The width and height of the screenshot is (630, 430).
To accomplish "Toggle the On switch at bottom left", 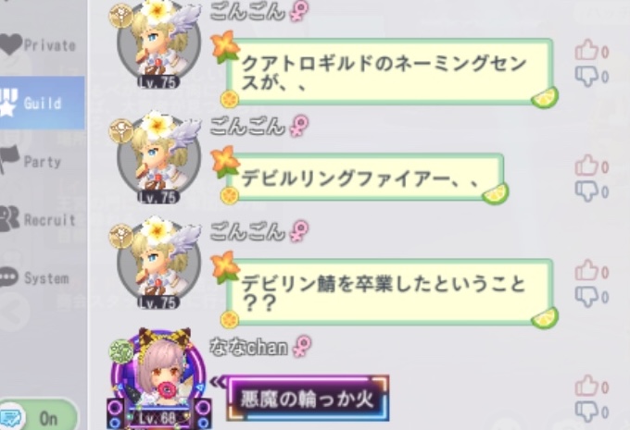I will point(39,417).
